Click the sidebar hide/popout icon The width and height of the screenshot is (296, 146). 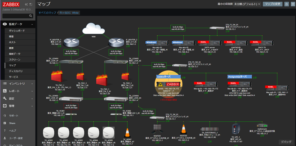[31, 5]
